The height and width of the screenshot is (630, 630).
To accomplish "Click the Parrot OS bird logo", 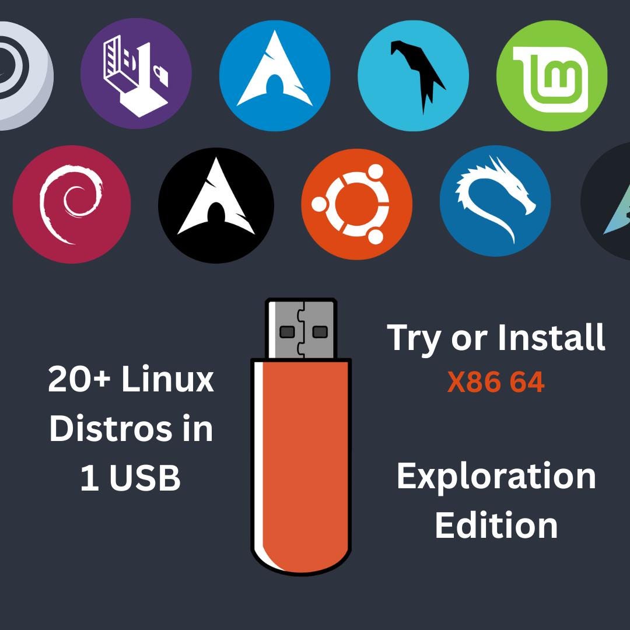I will [414, 75].
